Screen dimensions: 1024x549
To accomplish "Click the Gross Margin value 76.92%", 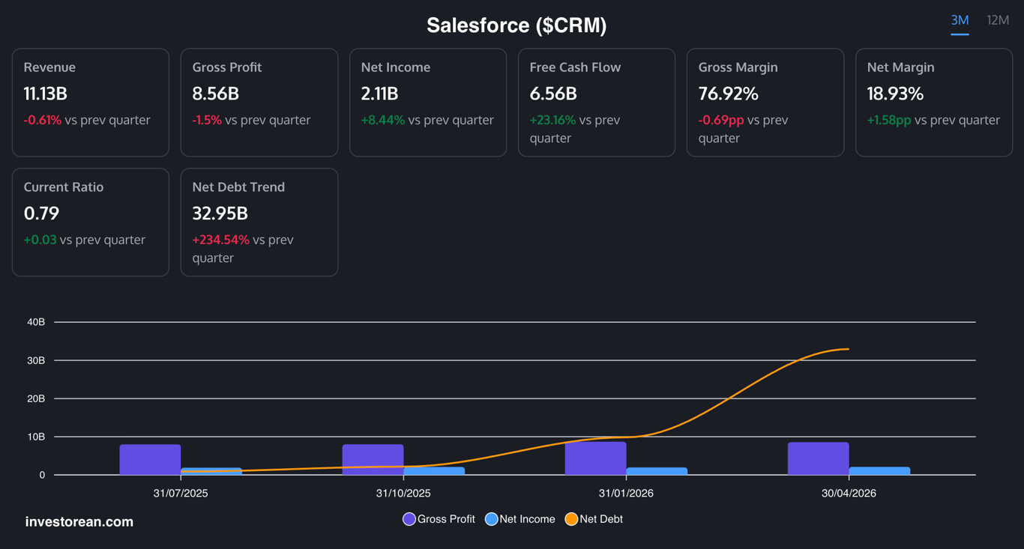I will pos(729,94).
